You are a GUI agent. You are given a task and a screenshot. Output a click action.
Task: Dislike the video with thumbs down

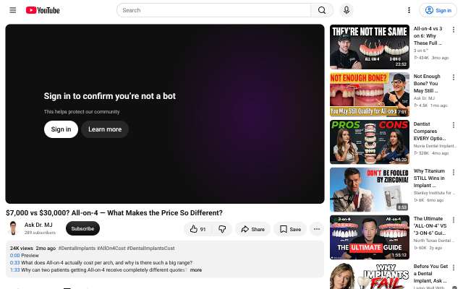[222, 229]
